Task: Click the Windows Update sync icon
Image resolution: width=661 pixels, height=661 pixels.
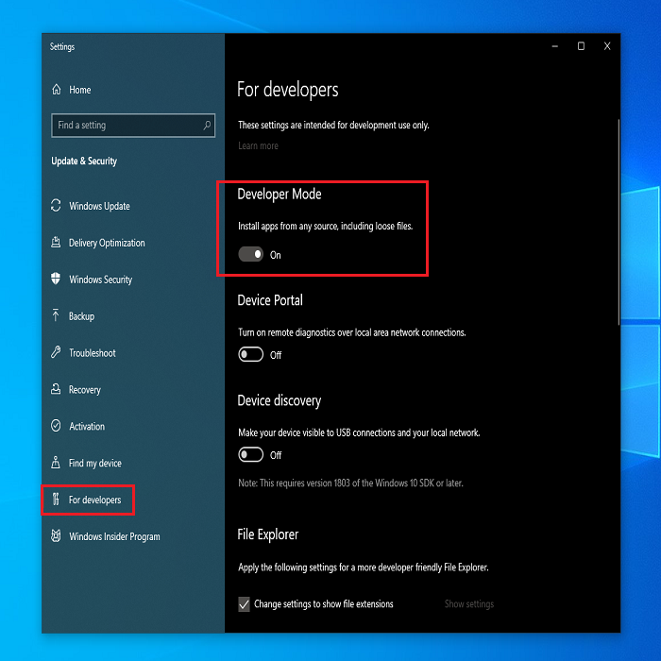Action: 56,205
